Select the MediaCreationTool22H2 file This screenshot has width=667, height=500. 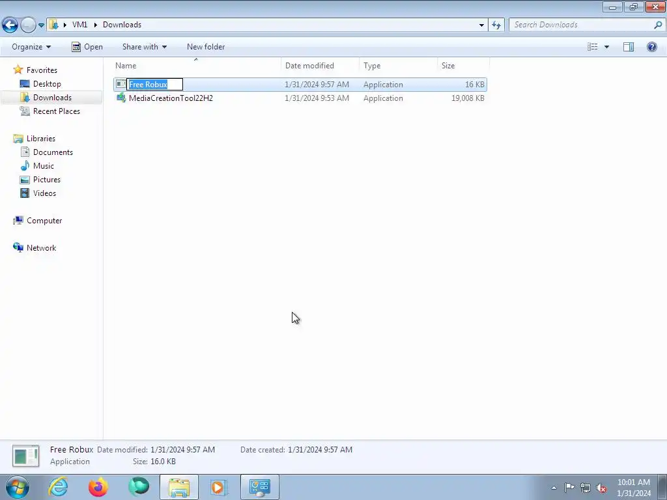171,98
